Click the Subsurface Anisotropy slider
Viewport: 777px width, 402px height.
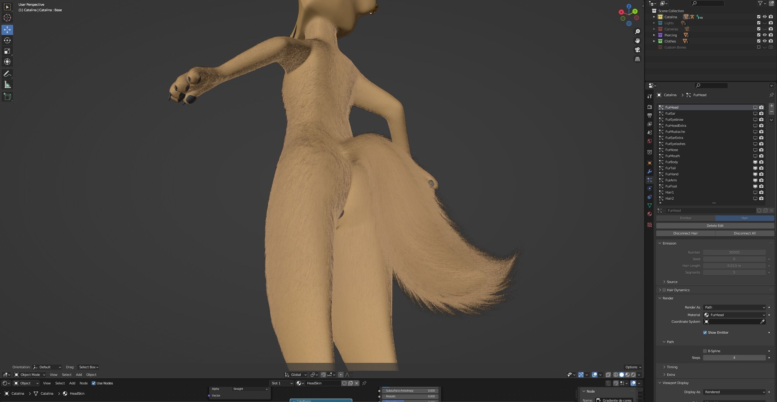point(410,391)
